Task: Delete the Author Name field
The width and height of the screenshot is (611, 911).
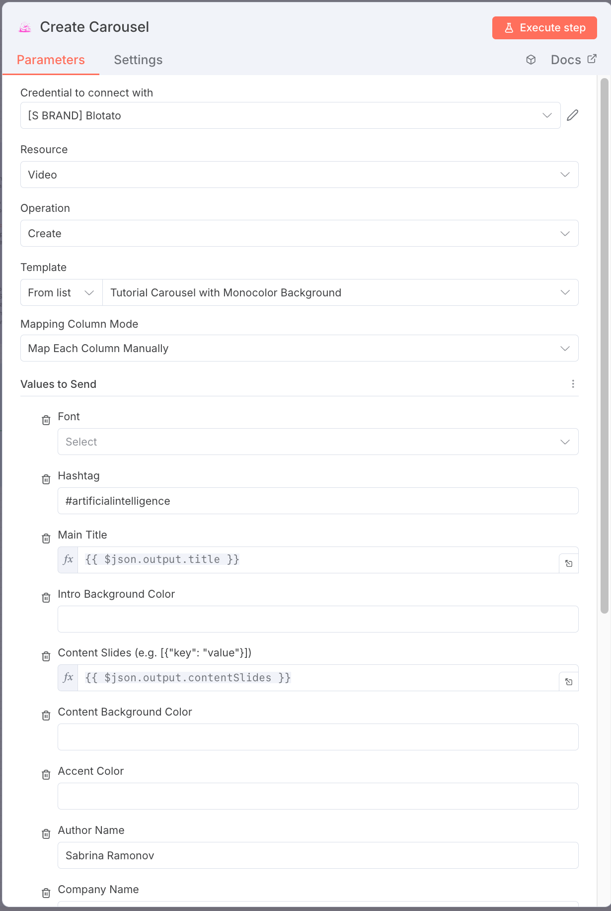Action: point(46,834)
